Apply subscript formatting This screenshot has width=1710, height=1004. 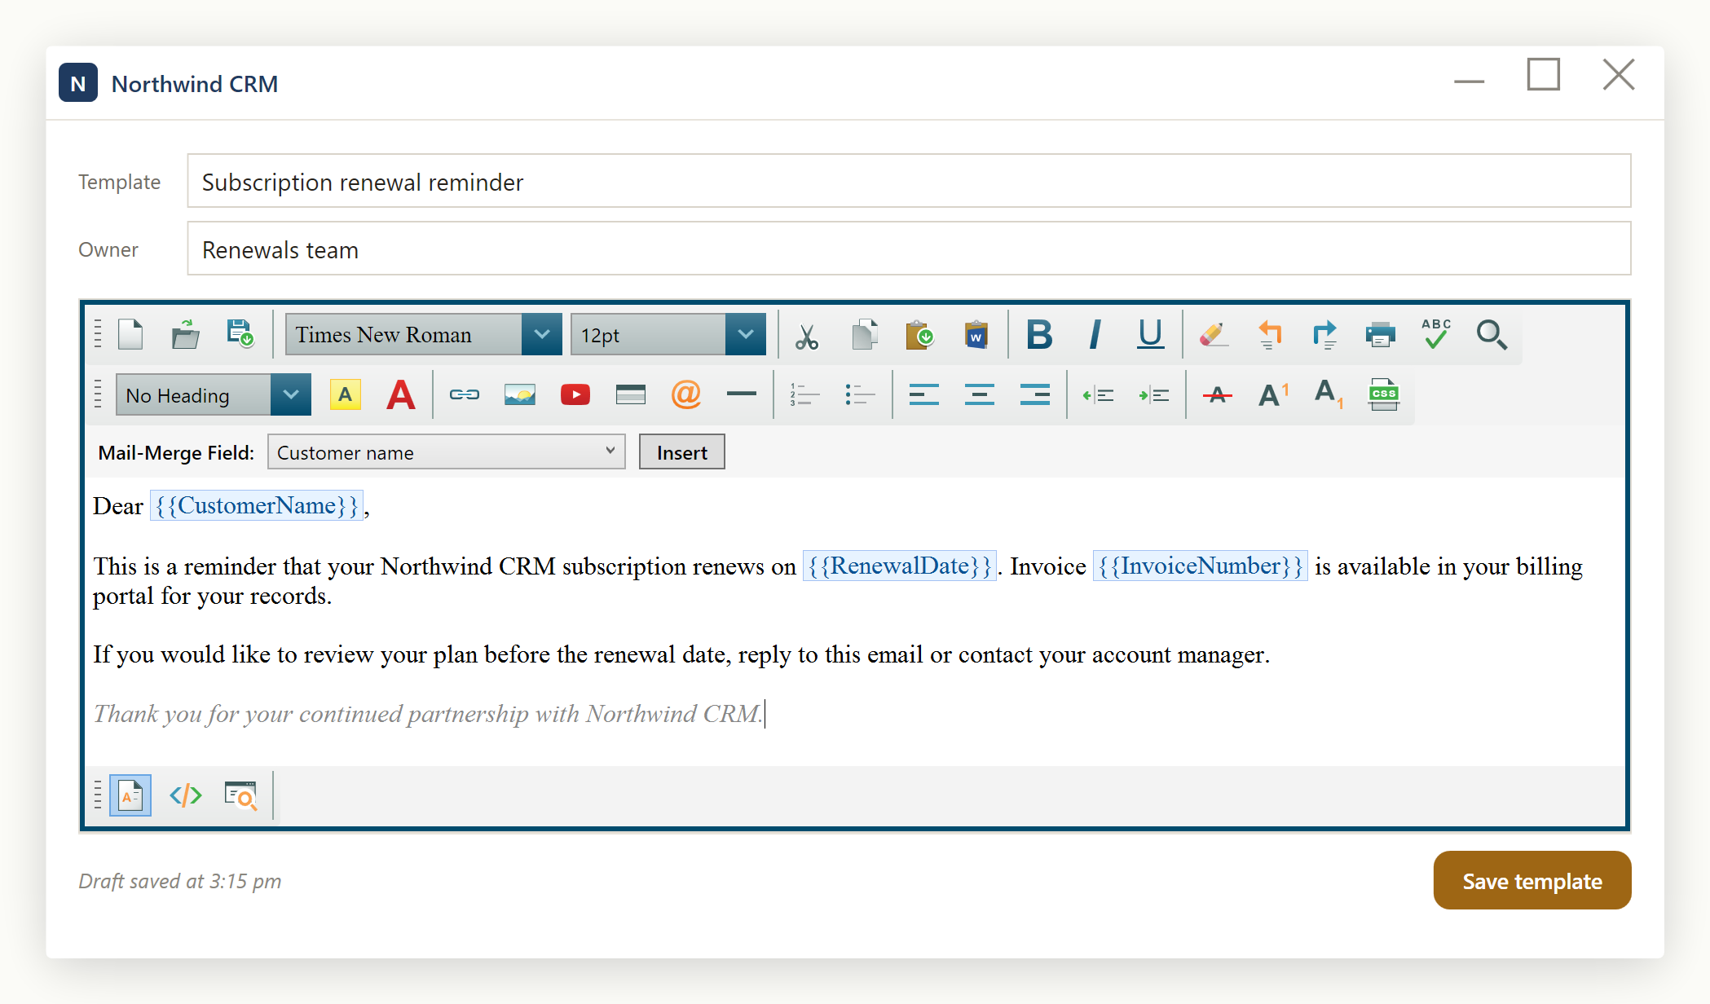tap(1329, 395)
